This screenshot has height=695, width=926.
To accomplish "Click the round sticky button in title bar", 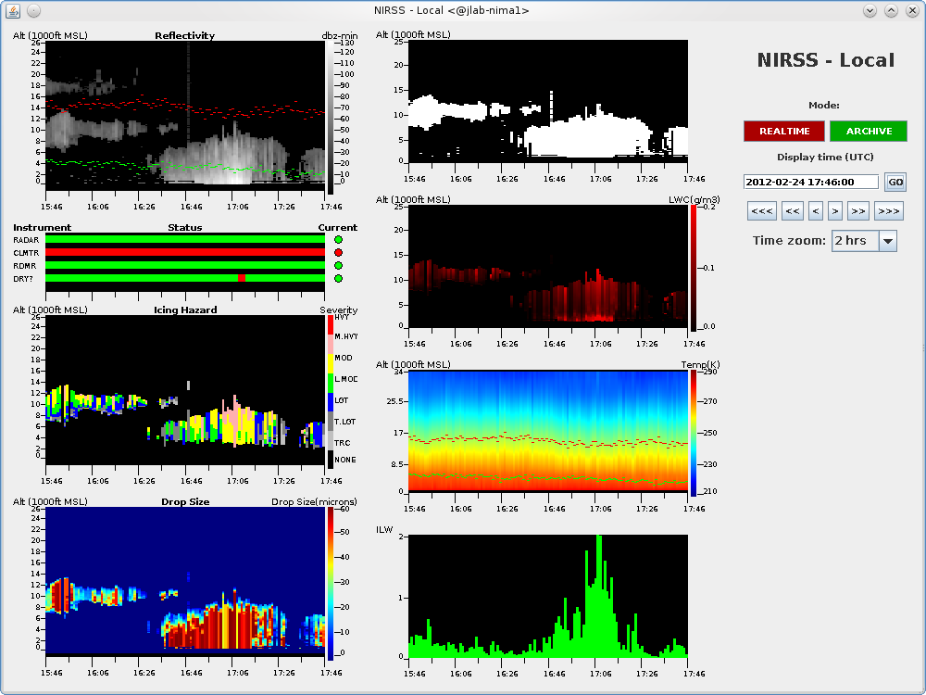I will 33,10.
